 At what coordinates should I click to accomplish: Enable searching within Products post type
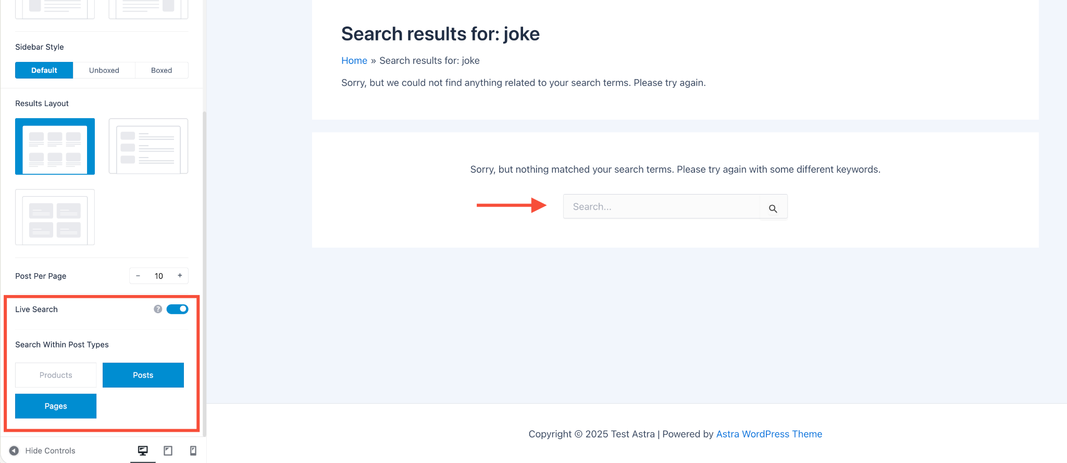pos(55,375)
